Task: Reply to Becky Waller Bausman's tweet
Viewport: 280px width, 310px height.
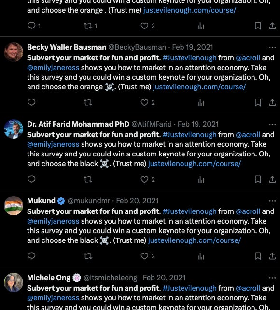Action: point(31,102)
